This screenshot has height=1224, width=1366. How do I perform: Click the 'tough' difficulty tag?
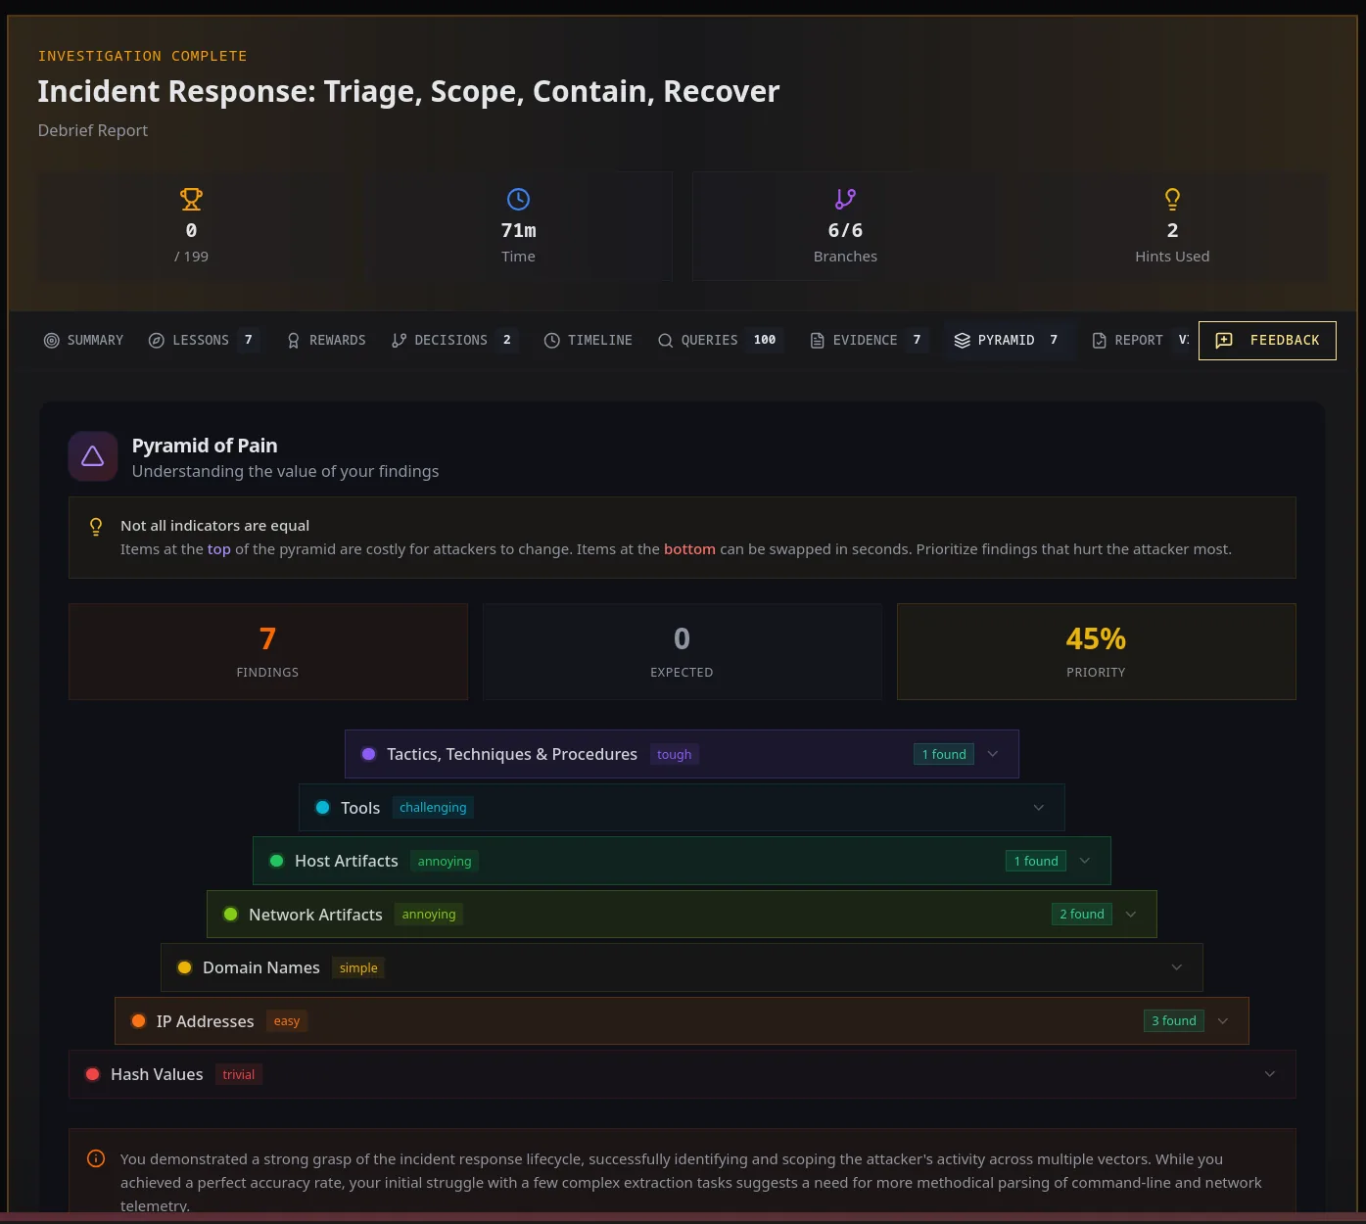(x=675, y=755)
